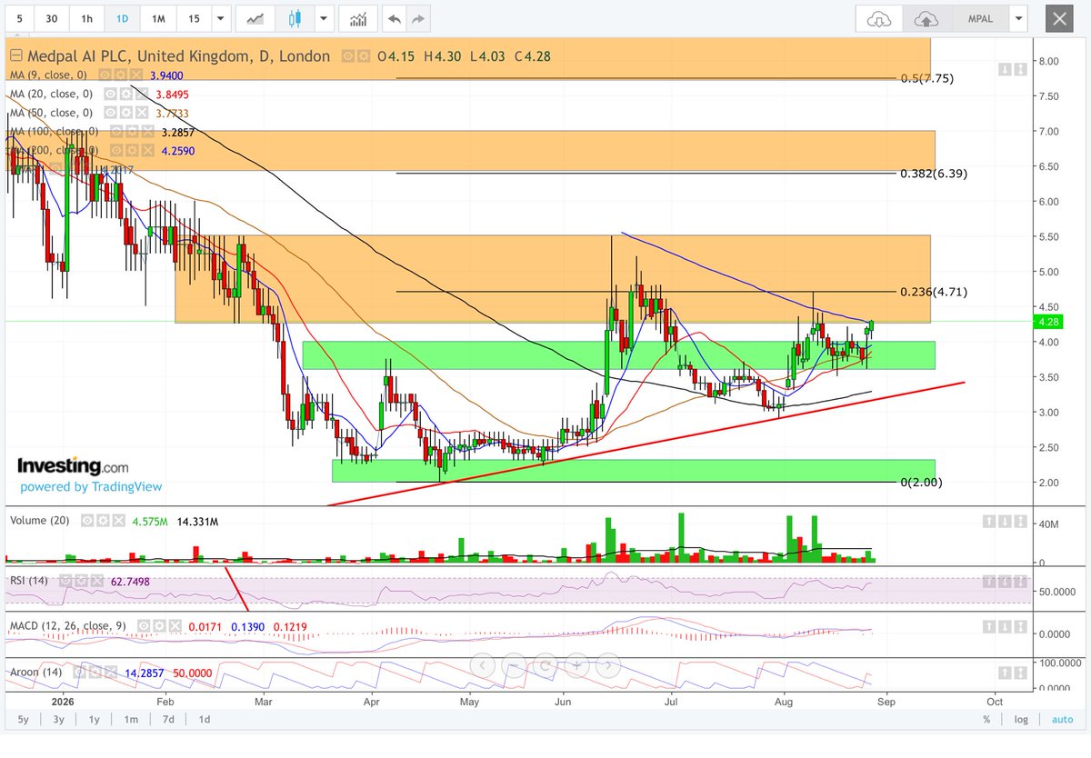Switch to the 1h interval
Screen dimensions: 1091x758
(86, 18)
